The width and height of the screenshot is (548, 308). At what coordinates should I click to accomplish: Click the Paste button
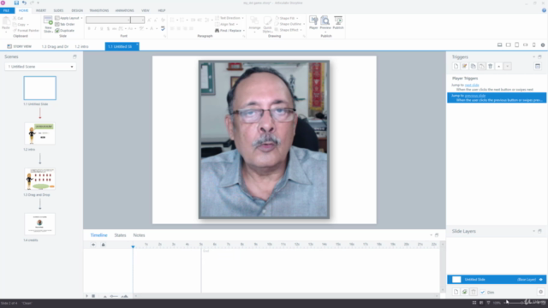pyautogui.click(x=6, y=25)
